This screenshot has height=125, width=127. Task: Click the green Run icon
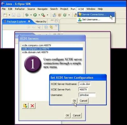click(x=35, y=15)
